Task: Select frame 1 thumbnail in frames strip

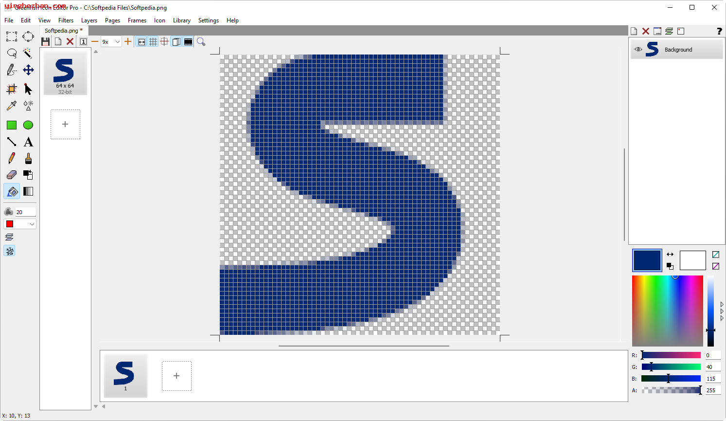Action: click(x=125, y=376)
